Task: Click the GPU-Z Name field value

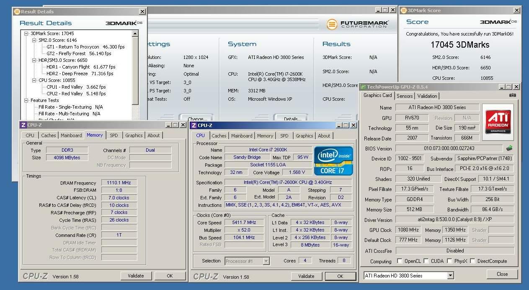Action: [x=437, y=107]
